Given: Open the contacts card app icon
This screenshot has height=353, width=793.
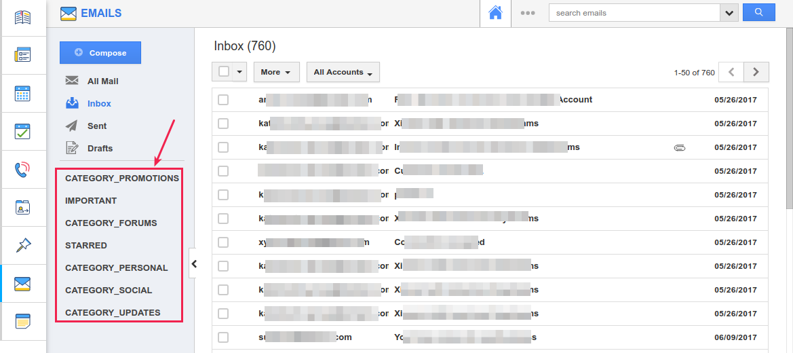Looking at the screenshot, I should click(23, 208).
